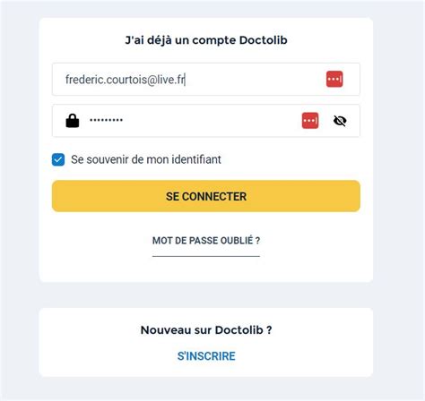Click the underline beneath the forgotten password link
This screenshot has width=425, height=401.
click(x=206, y=256)
